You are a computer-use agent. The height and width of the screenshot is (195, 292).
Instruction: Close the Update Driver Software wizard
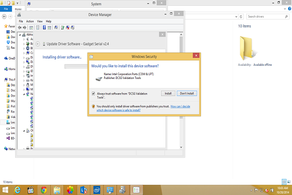pos(162,34)
